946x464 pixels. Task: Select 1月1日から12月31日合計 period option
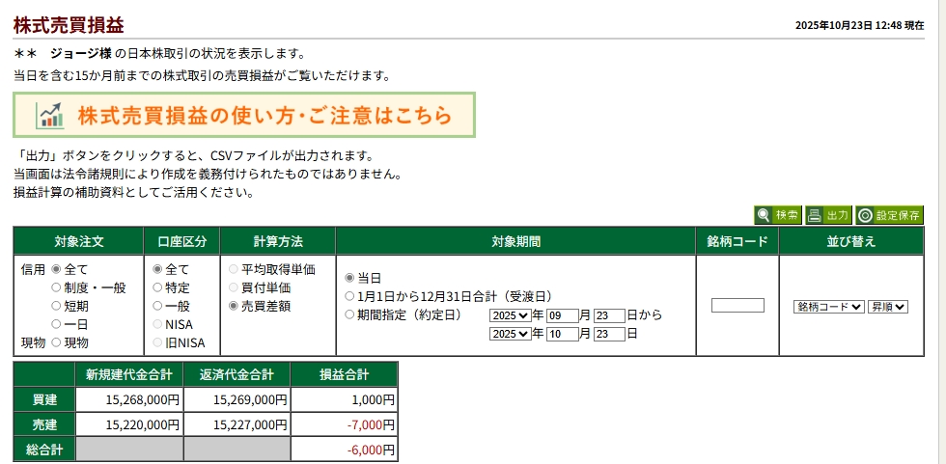[350, 296]
